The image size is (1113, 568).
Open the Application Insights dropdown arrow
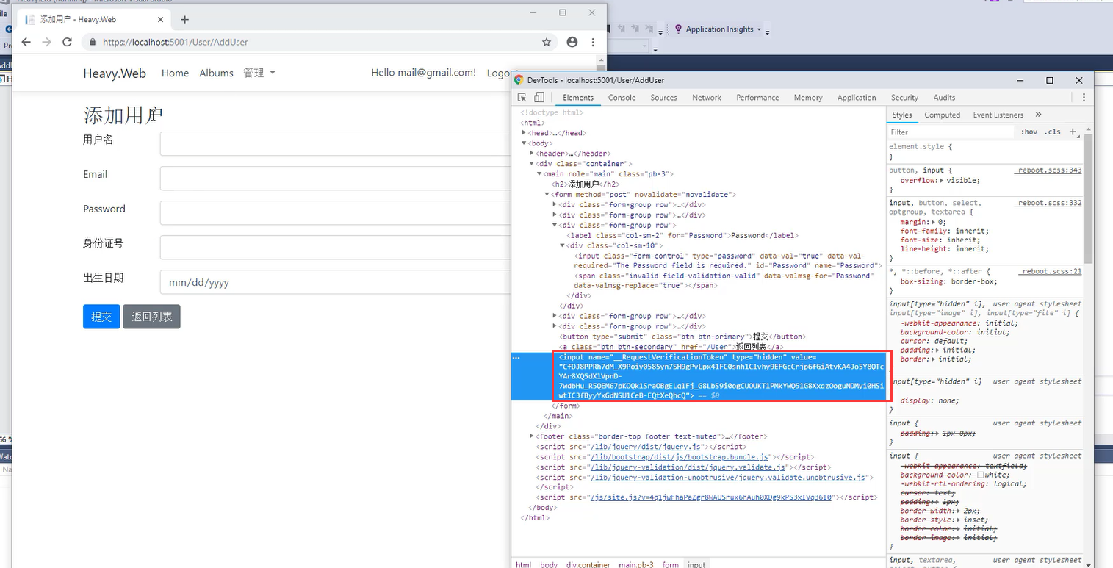pyautogui.click(x=758, y=29)
